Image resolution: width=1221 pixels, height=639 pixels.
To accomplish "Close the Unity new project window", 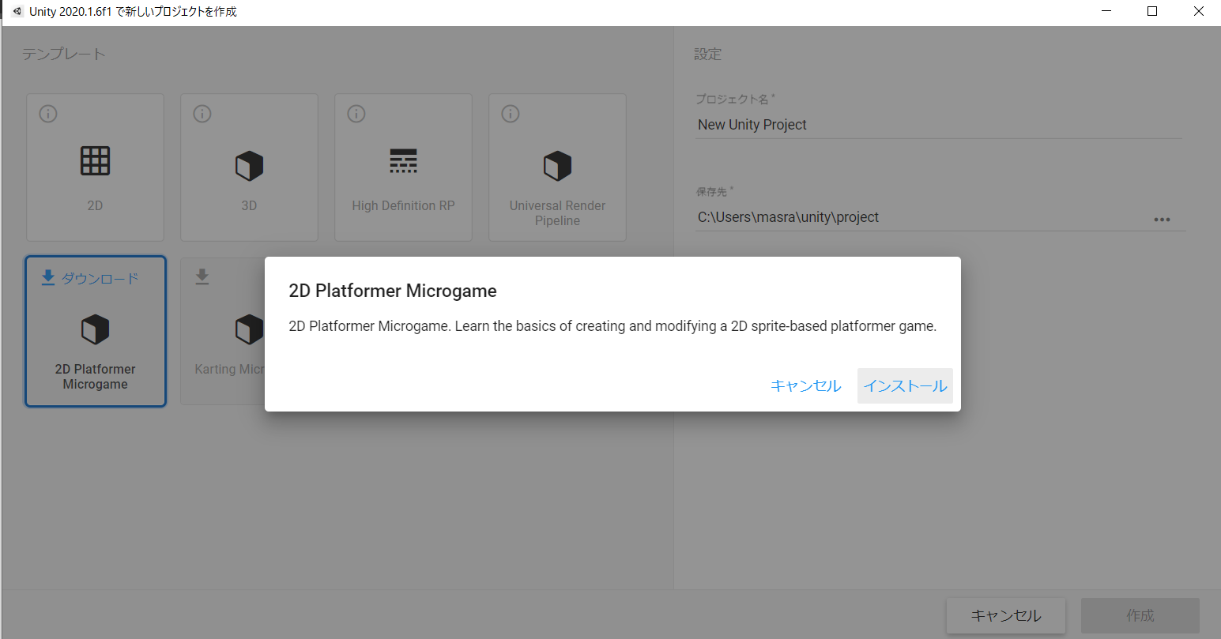I will point(1198,11).
